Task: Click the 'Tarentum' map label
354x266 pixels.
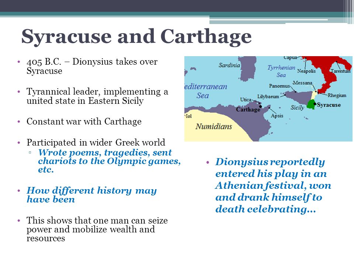Action: (x=341, y=71)
